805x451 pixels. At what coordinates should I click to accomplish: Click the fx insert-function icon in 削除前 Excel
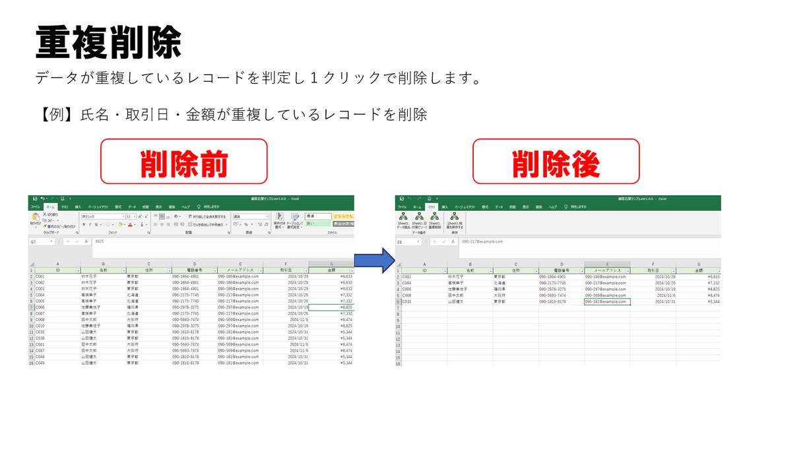tap(86, 241)
